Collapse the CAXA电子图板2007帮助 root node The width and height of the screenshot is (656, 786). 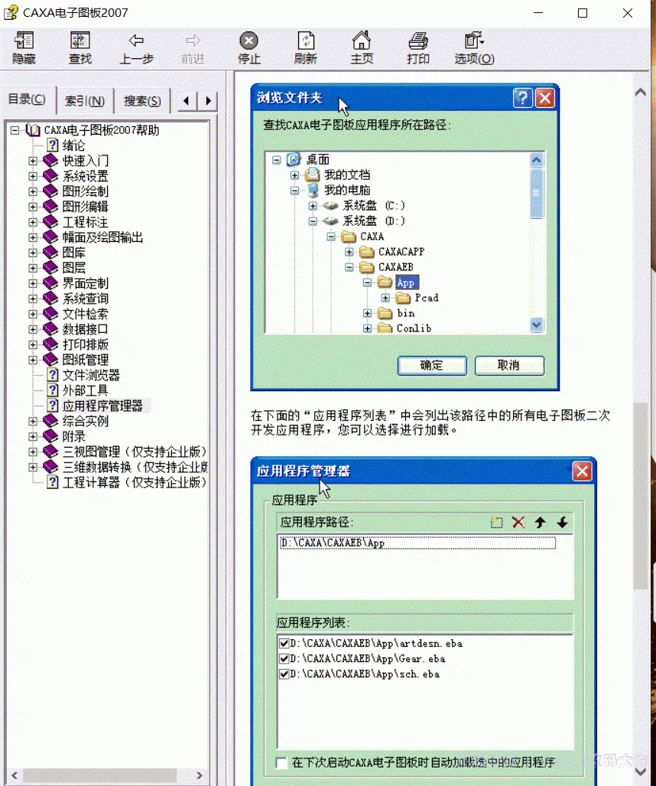pos(15,130)
